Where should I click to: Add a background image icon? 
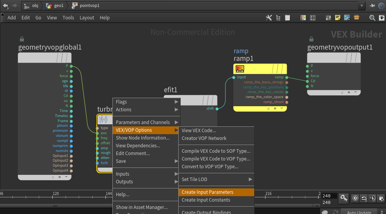[347, 18]
